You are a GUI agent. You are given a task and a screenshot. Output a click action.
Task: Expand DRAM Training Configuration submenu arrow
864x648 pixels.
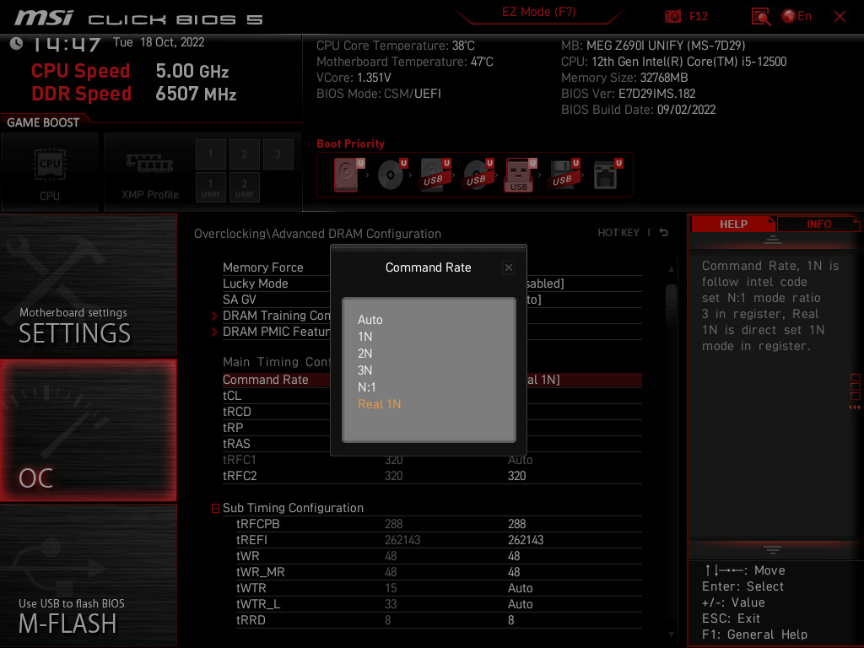click(x=214, y=316)
